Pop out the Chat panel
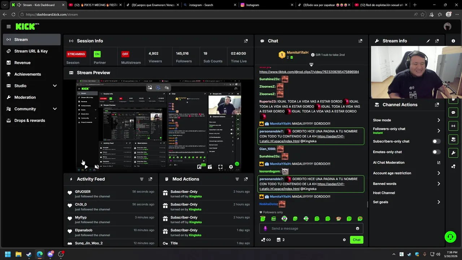Viewport: 462px width, 260px height. click(360, 41)
